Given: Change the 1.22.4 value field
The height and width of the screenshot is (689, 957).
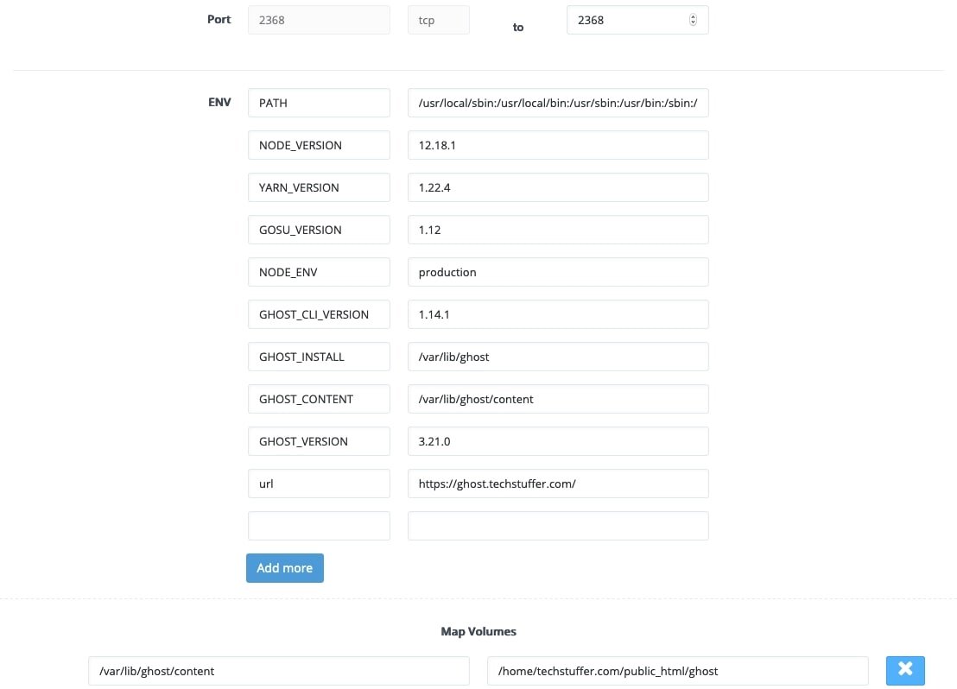Looking at the screenshot, I should click(x=558, y=187).
